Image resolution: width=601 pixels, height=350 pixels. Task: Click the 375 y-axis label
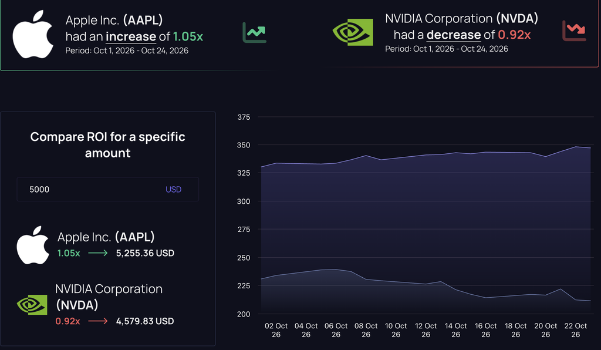coord(244,117)
